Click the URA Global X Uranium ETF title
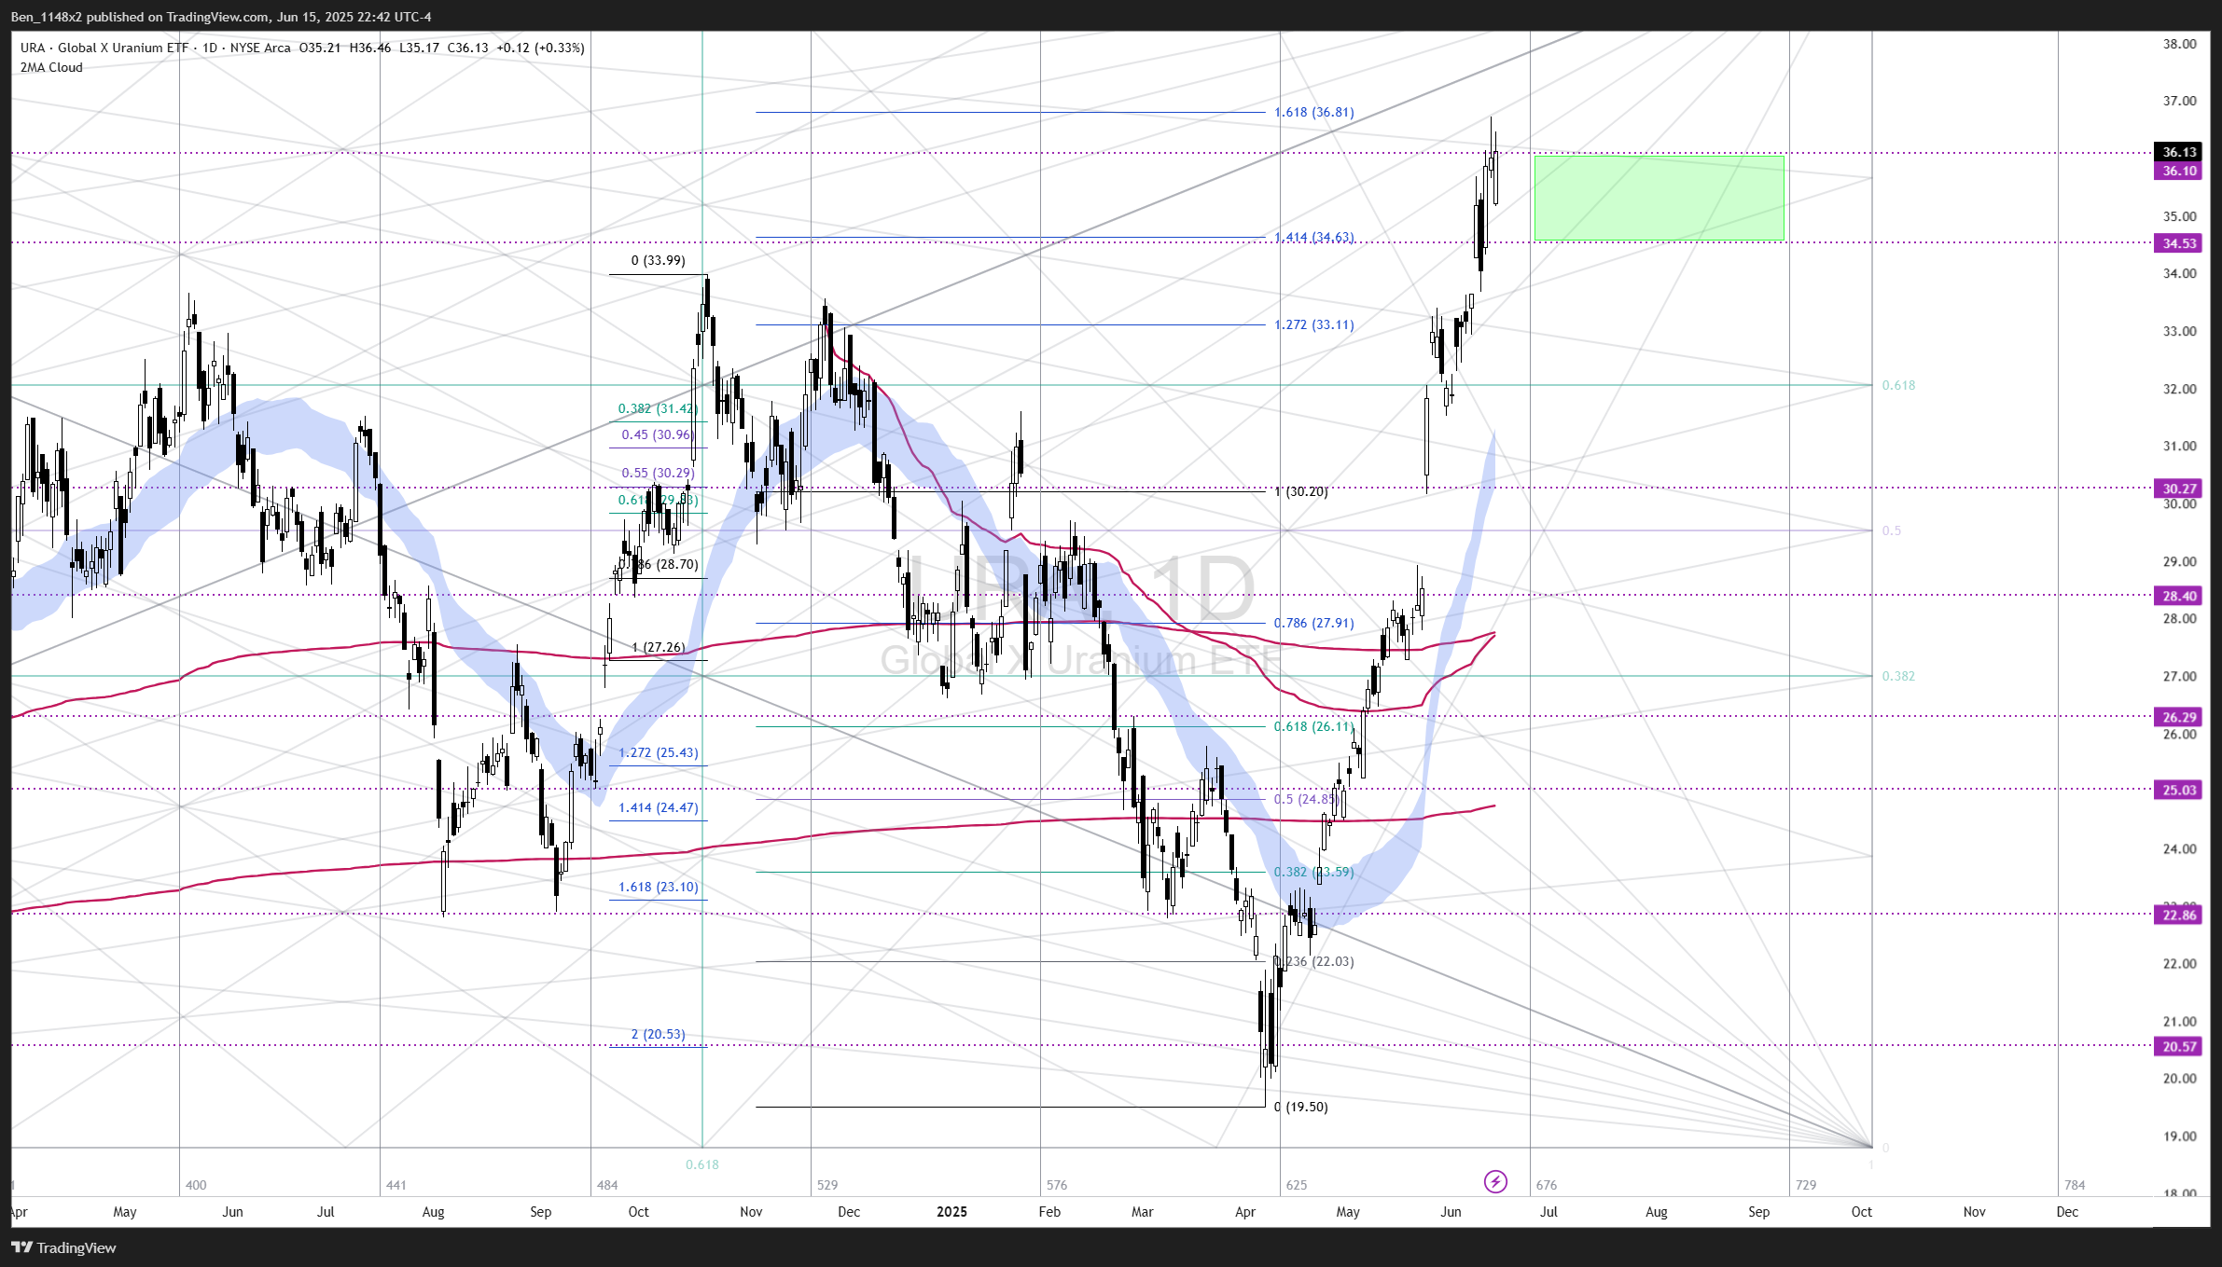Image resolution: width=2222 pixels, height=1267 pixels. coord(104,48)
